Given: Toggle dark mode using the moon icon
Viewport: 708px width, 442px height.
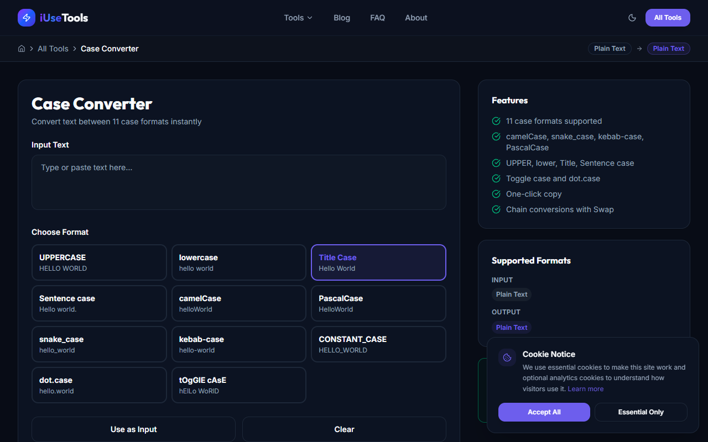Looking at the screenshot, I should click(632, 18).
